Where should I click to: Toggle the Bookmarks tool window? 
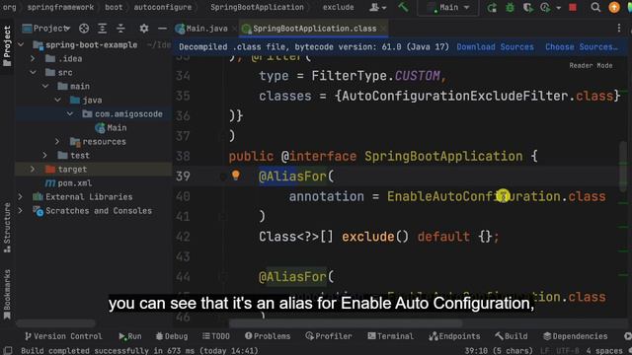[7, 294]
